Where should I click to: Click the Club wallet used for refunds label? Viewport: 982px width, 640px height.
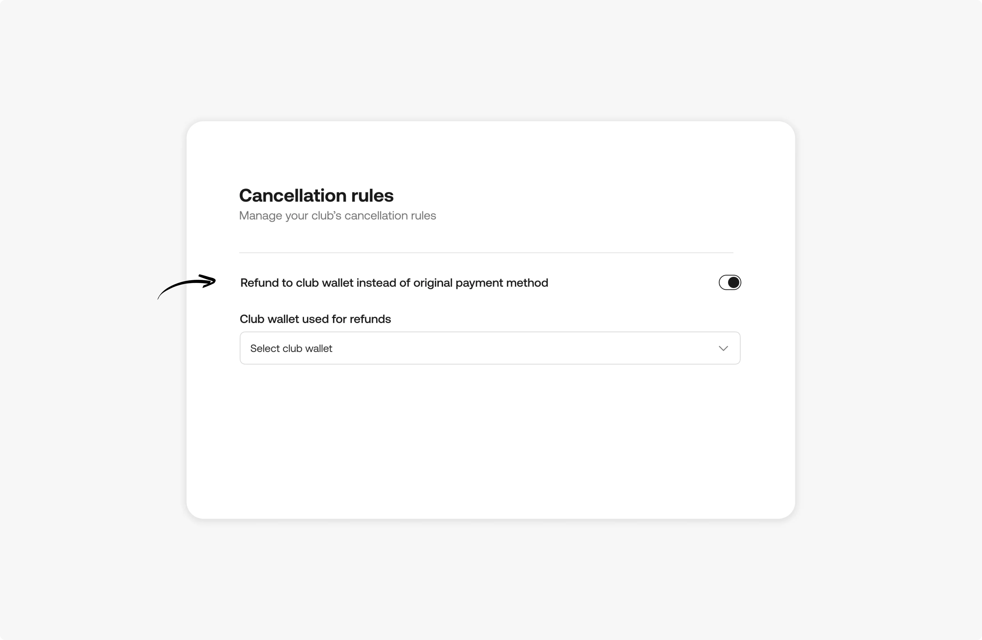315,319
